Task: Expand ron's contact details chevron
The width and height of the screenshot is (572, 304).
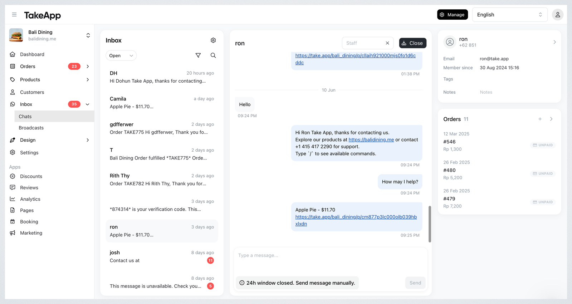Action: [x=554, y=42]
